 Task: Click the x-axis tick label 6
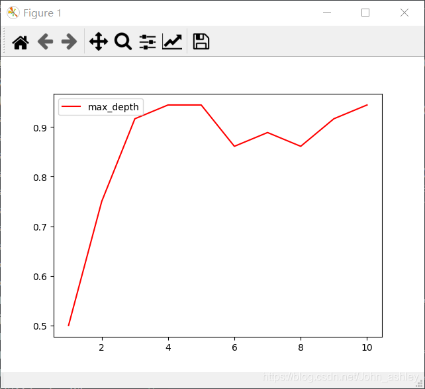pyautogui.click(x=234, y=347)
